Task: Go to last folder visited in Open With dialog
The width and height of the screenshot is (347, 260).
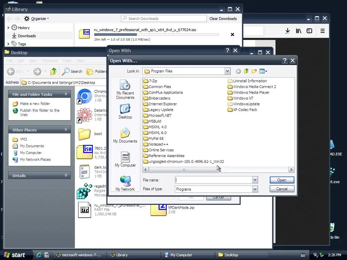Action: [238, 71]
